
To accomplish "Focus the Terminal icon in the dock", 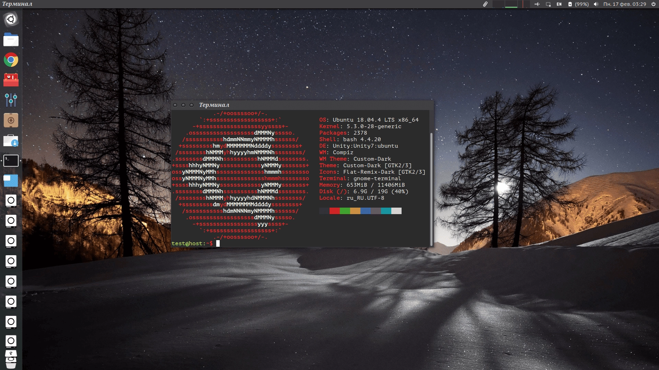I will [x=11, y=161].
